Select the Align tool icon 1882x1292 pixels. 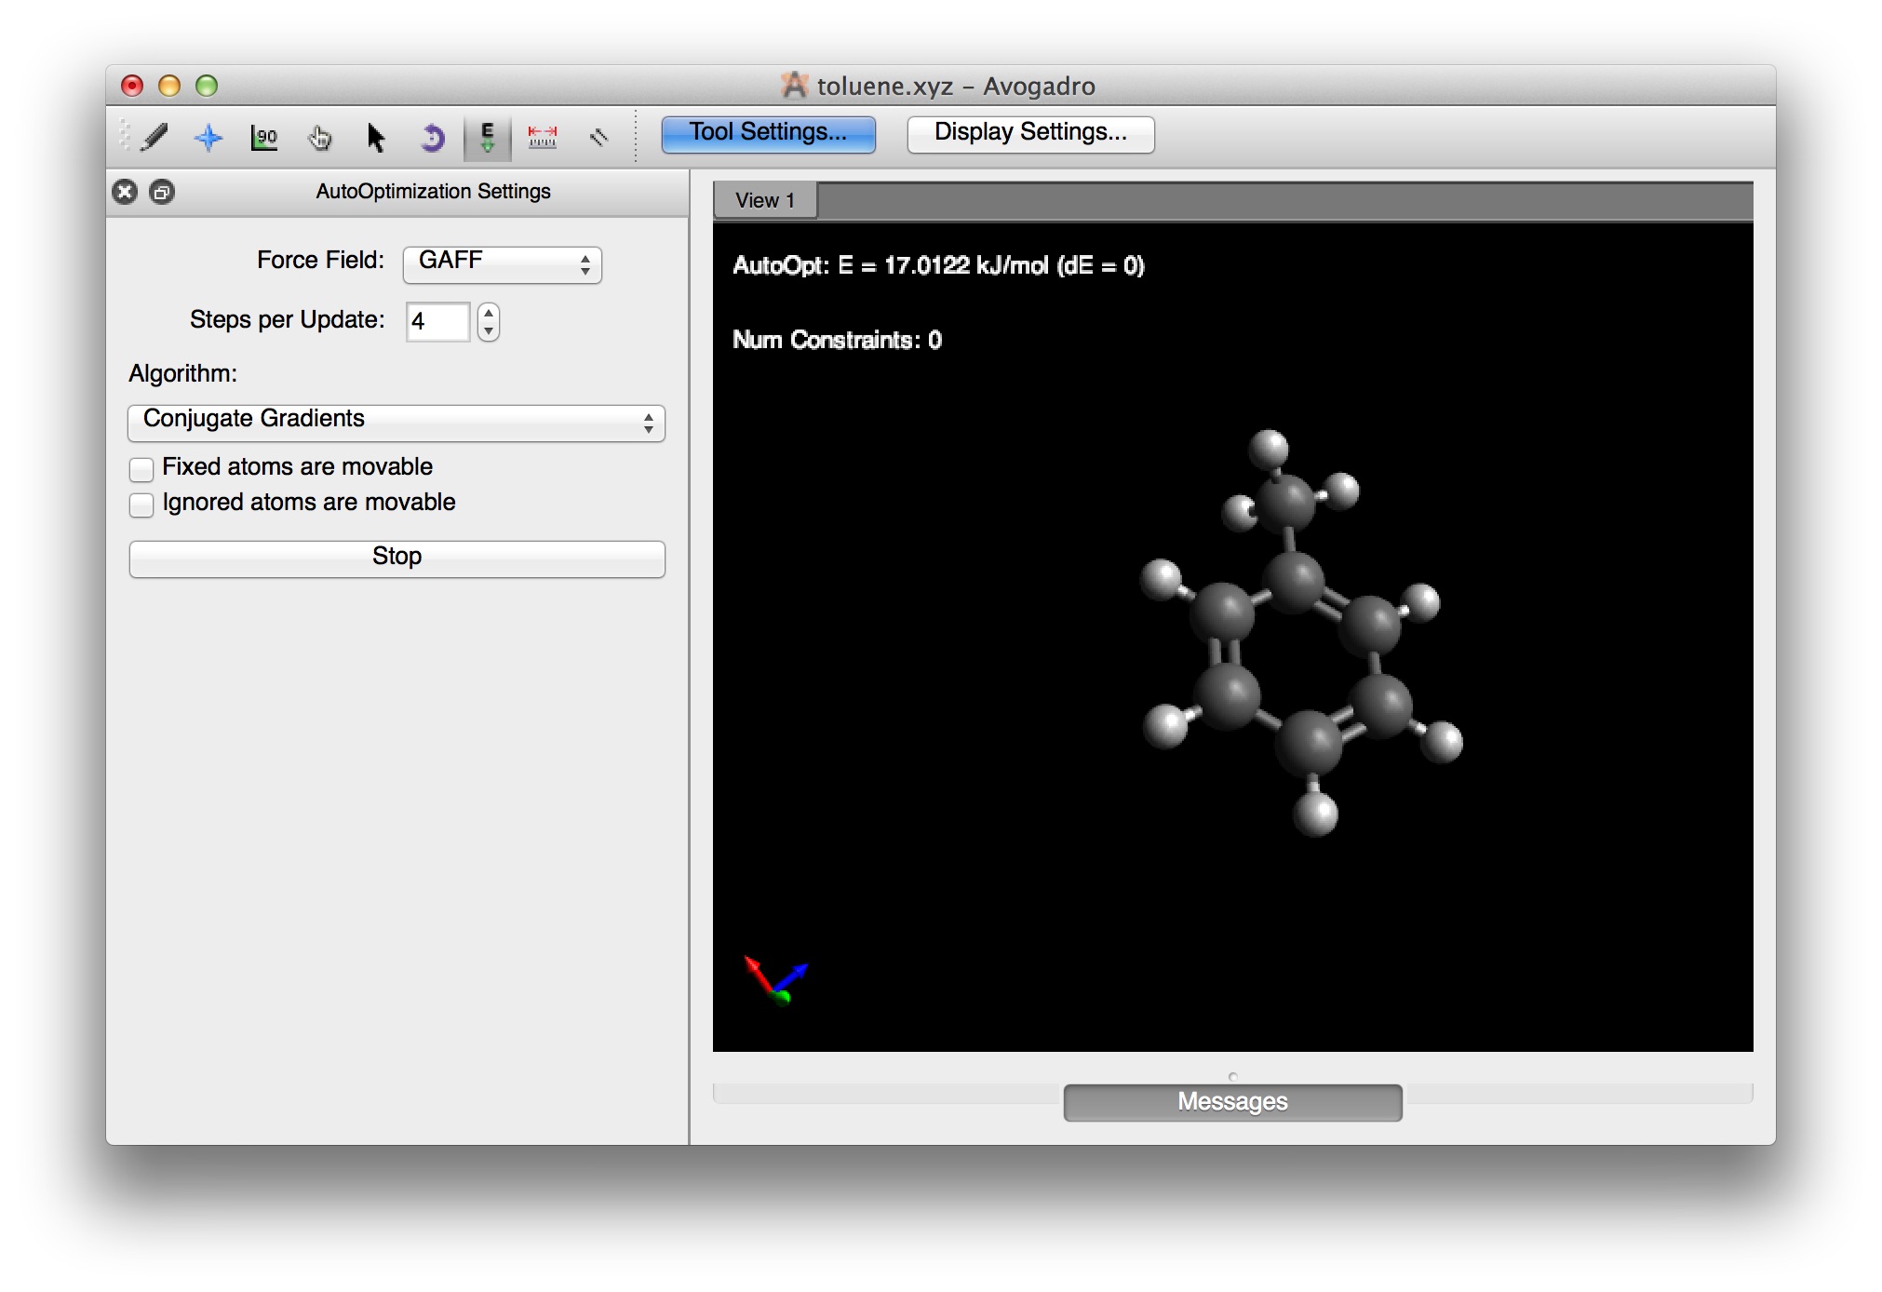(x=598, y=138)
